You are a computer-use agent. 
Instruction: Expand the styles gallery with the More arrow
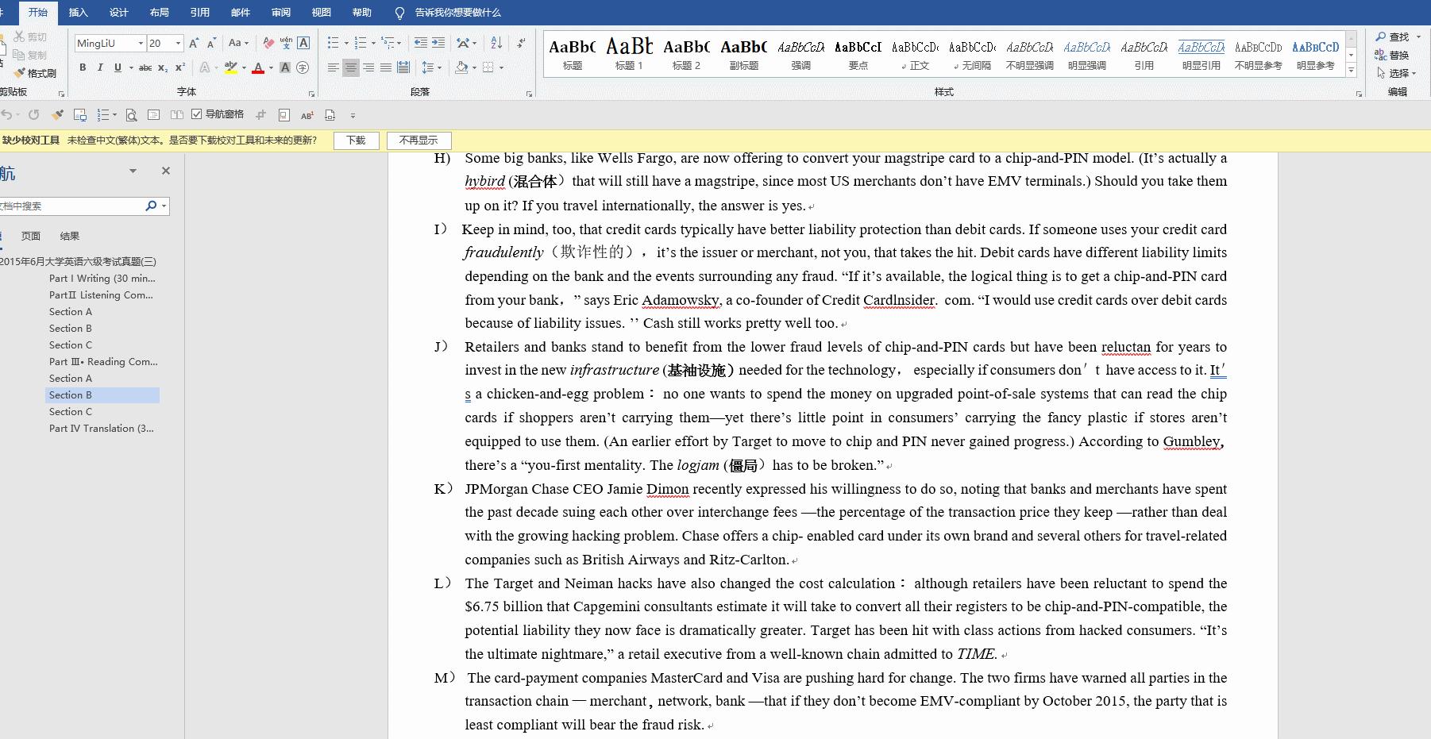click(1351, 71)
